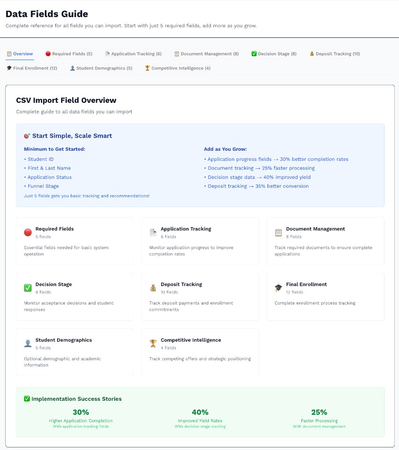This screenshot has width=399, height=450.
Task: Click '12 fields' under Final Enrollment
Action: (294, 292)
